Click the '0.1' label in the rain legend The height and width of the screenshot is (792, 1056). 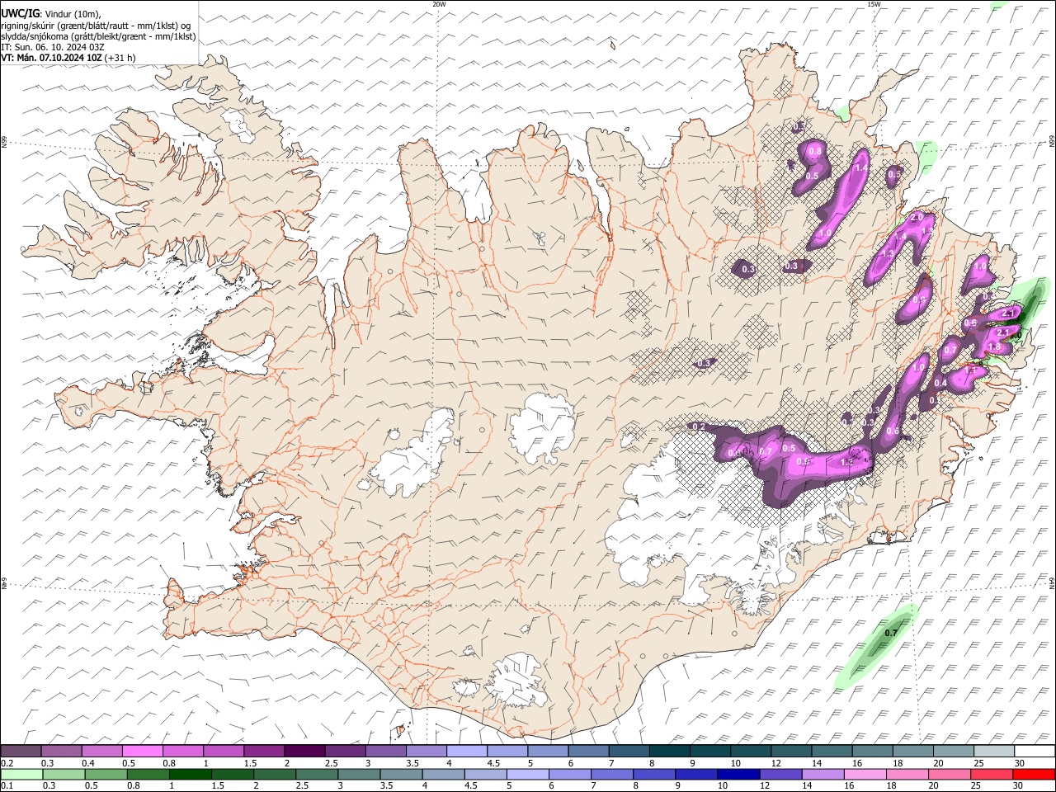7,786
